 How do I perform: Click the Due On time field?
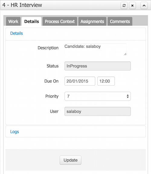pos(106,81)
